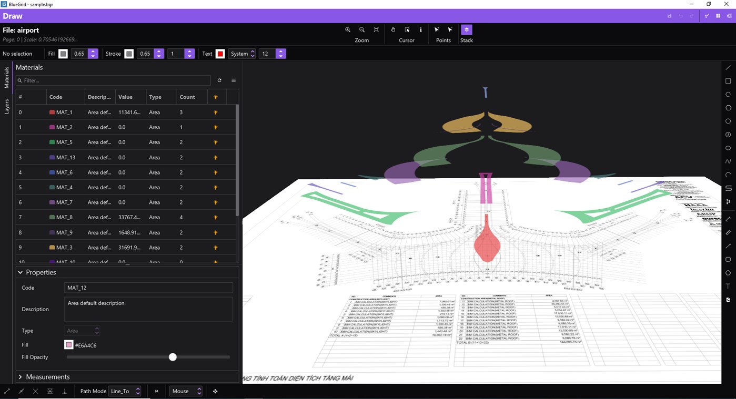This screenshot has width=736, height=399.
Task: Click the grid icon in purple header
Action: (718, 16)
